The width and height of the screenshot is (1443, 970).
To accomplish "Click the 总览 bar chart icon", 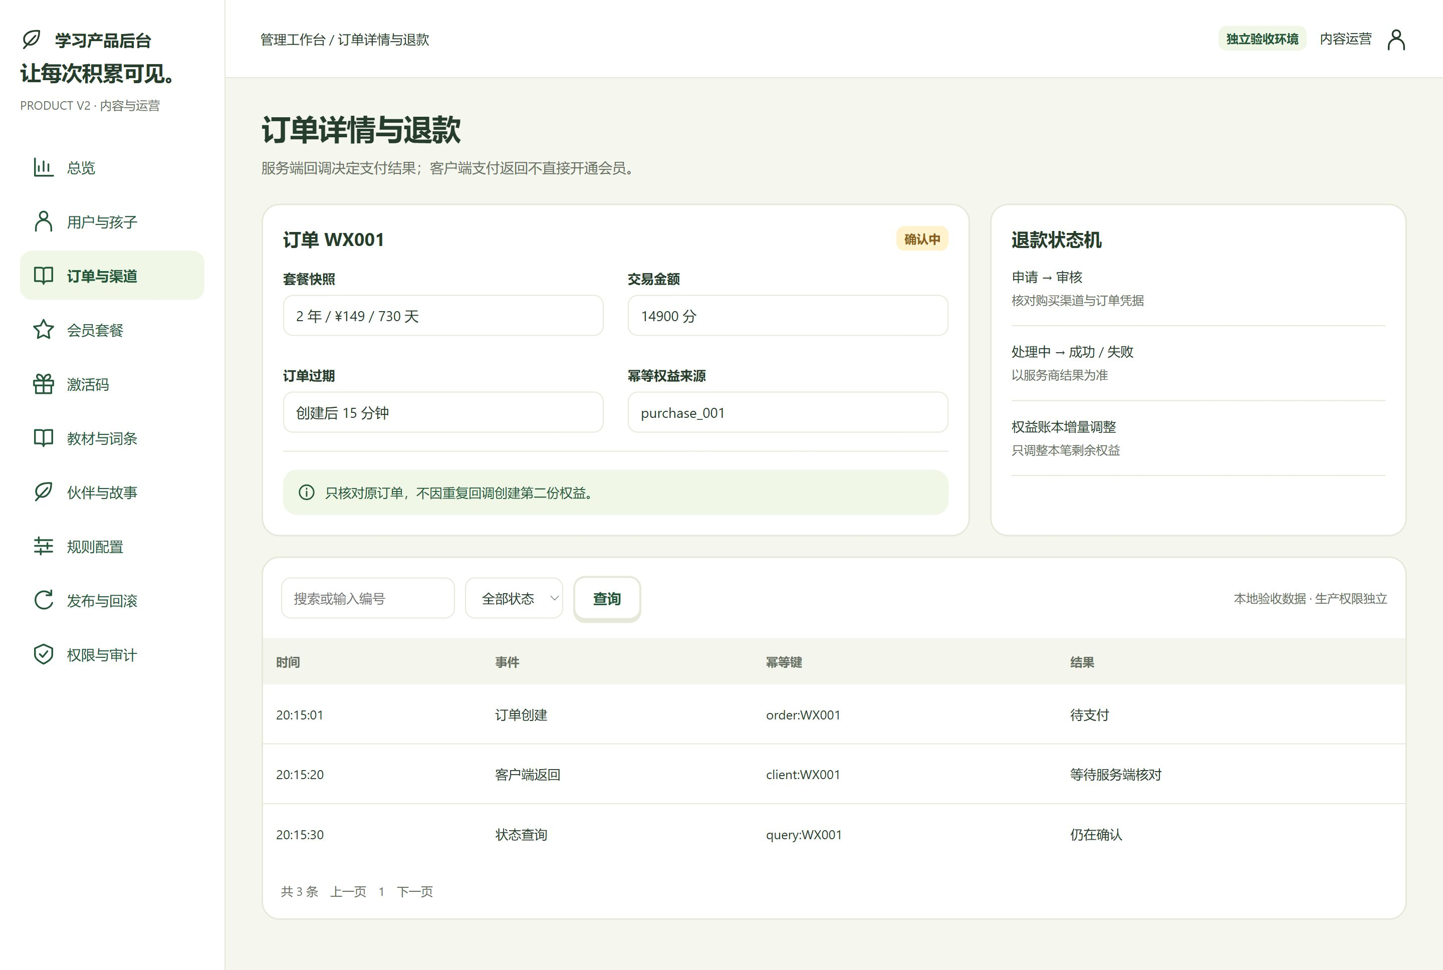I will (43, 167).
